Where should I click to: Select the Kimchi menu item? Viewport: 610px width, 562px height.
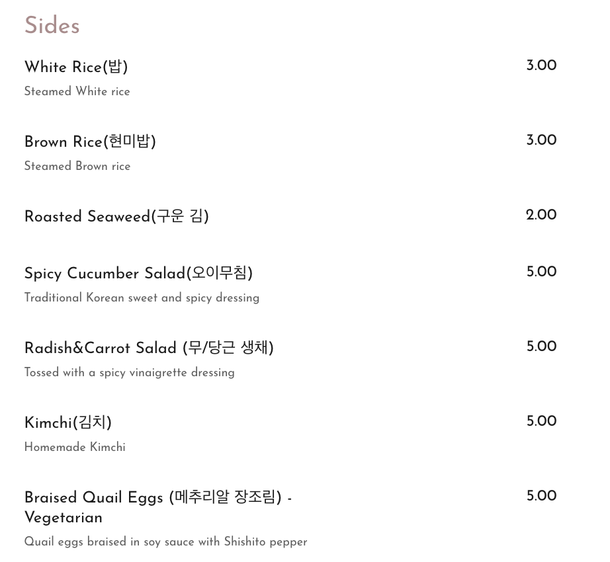coord(68,423)
